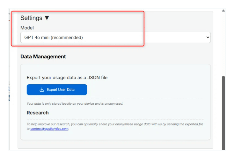
Task: Click the "To help improve our research" paragraph
Action: tap(115, 124)
